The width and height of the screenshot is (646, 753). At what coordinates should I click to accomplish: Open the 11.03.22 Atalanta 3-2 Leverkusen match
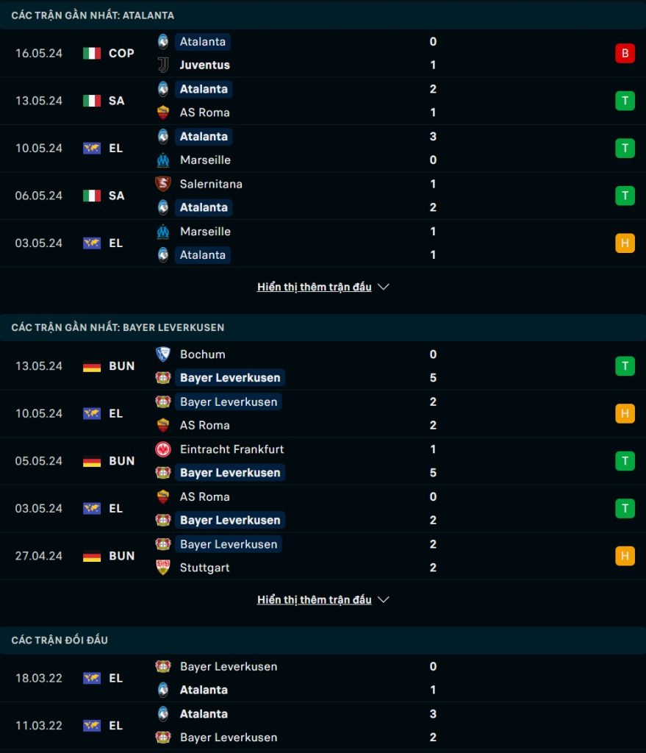[x=323, y=726]
